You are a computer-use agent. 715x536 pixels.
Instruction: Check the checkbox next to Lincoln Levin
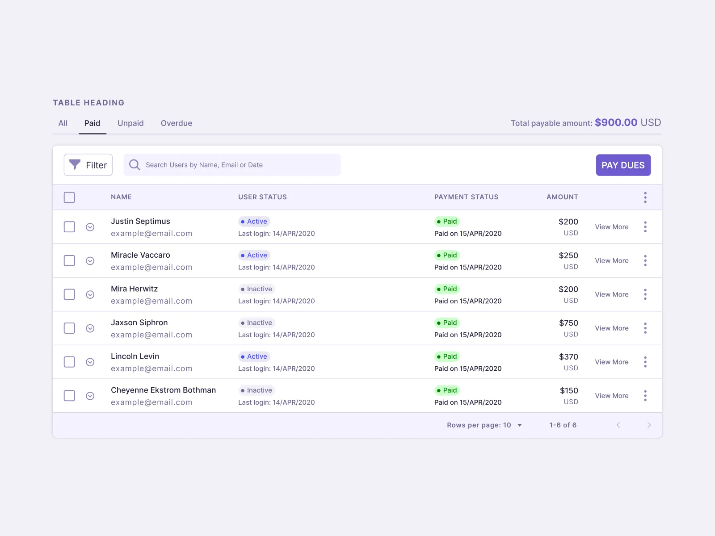tap(69, 362)
